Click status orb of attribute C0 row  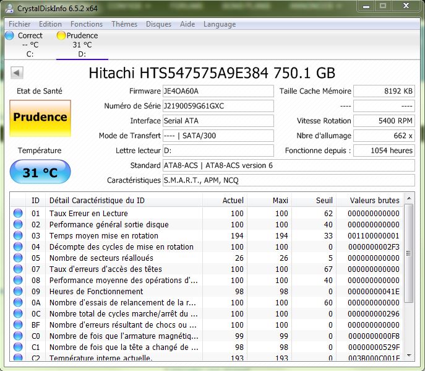pyautogui.click(x=18, y=336)
